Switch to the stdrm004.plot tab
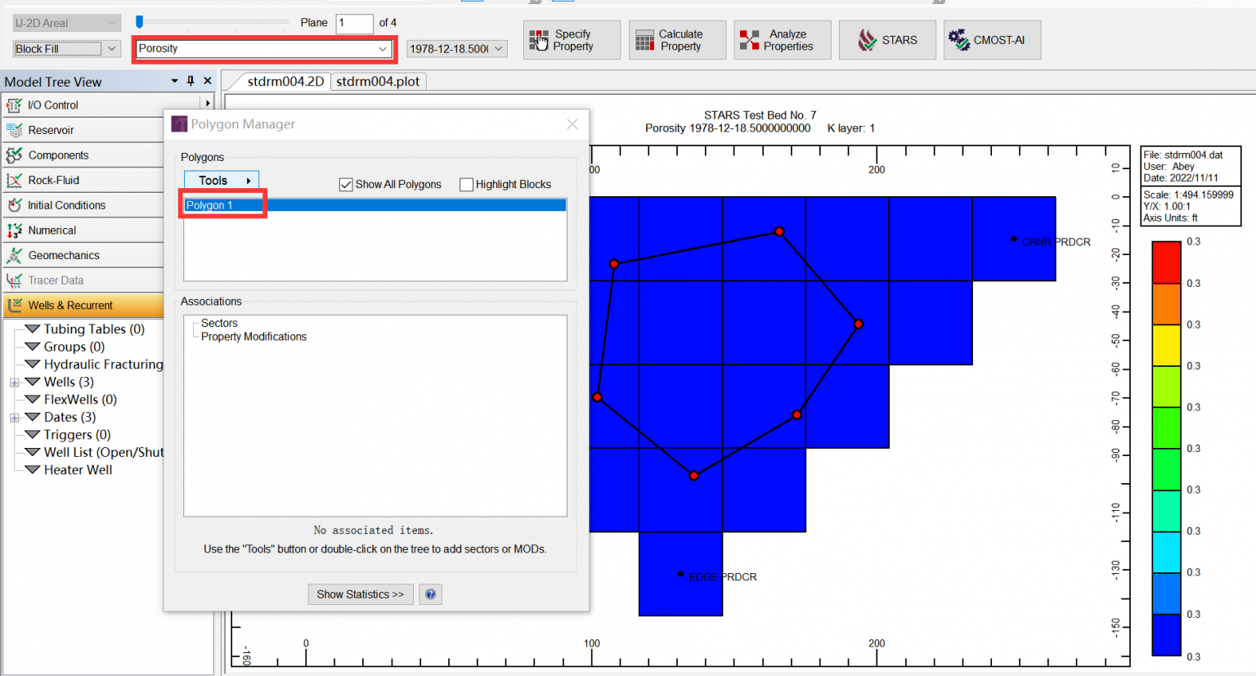The image size is (1256, 676). point(378,81)
